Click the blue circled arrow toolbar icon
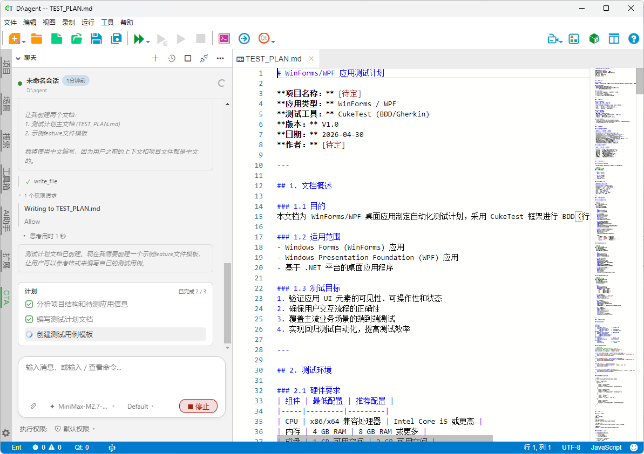The width and height of the screenshot is (644, 454). pos(244,39)
